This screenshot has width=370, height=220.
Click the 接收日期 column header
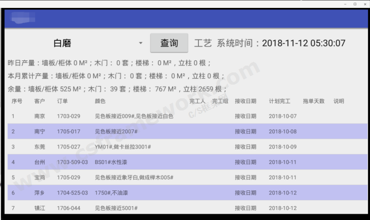click(x=245, y=101)
